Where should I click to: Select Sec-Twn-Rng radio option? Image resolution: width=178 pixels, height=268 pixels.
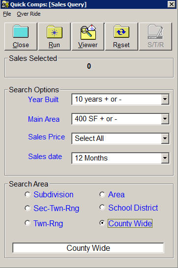point(28,208)
